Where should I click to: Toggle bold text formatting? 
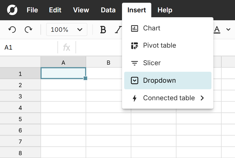click(103, 30)
